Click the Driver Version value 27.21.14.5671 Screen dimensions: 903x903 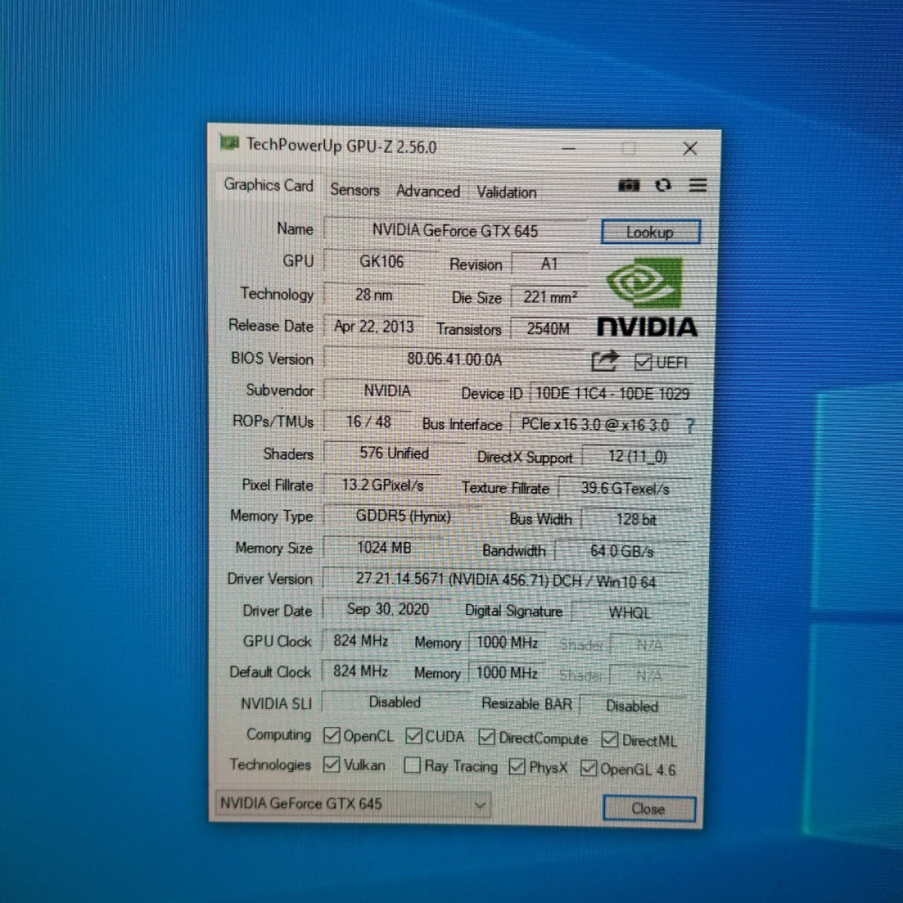pyautogui.click(x=505, y=581)
